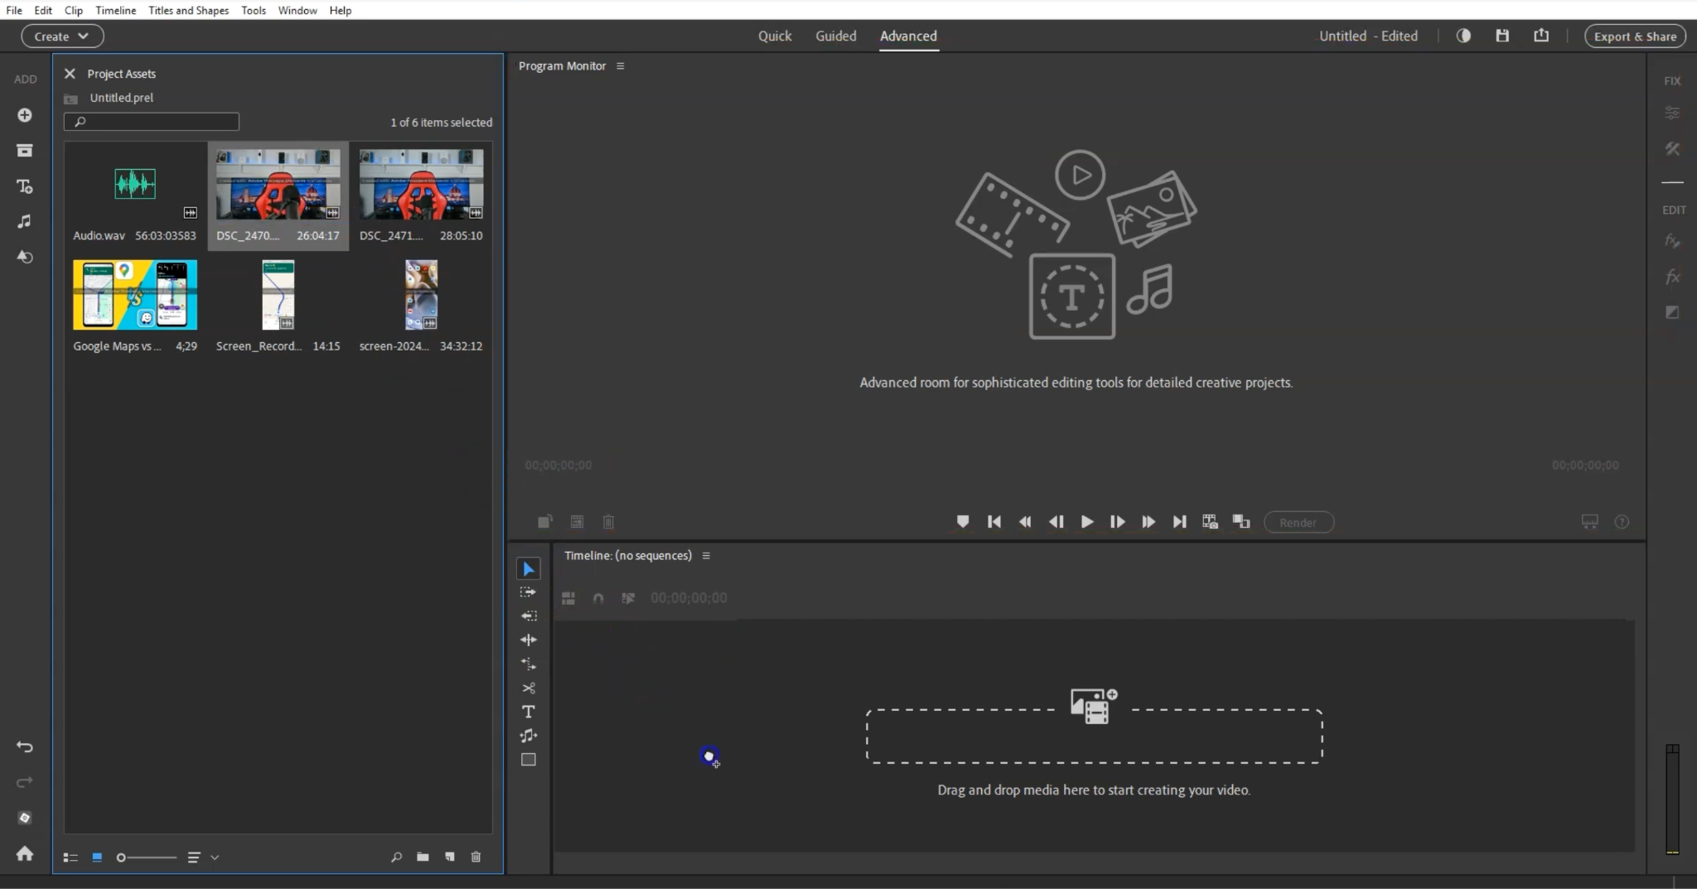The height and width of the screenshot is (889, 1697).
Task: Select the Selection tool in the timeline toolbar
Action: coord(528,568)
